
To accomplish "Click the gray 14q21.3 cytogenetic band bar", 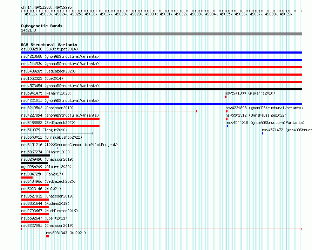I will 161,34.
